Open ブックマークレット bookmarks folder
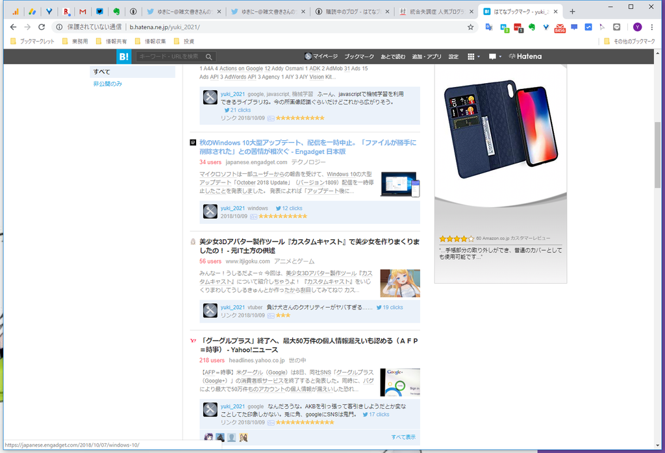 [x=32, y=42]
